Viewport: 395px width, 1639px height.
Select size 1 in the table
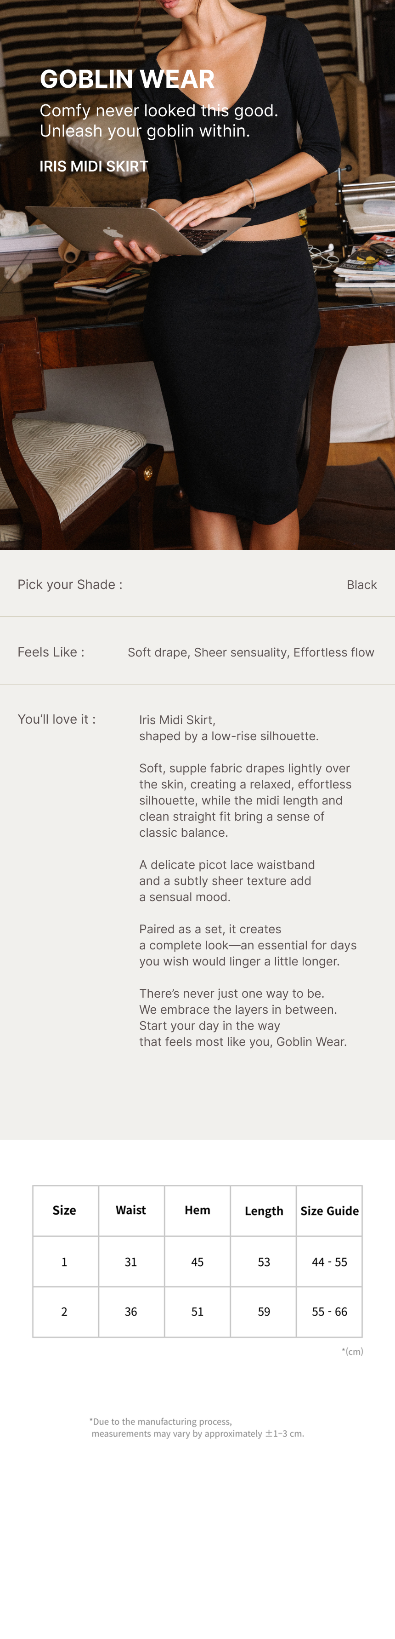64,1262
